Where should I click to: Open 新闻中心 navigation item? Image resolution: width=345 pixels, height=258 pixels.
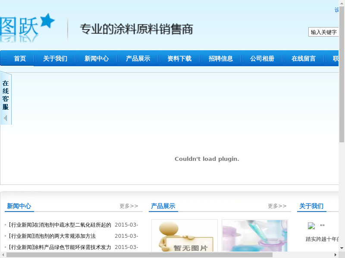click(97, 58)
